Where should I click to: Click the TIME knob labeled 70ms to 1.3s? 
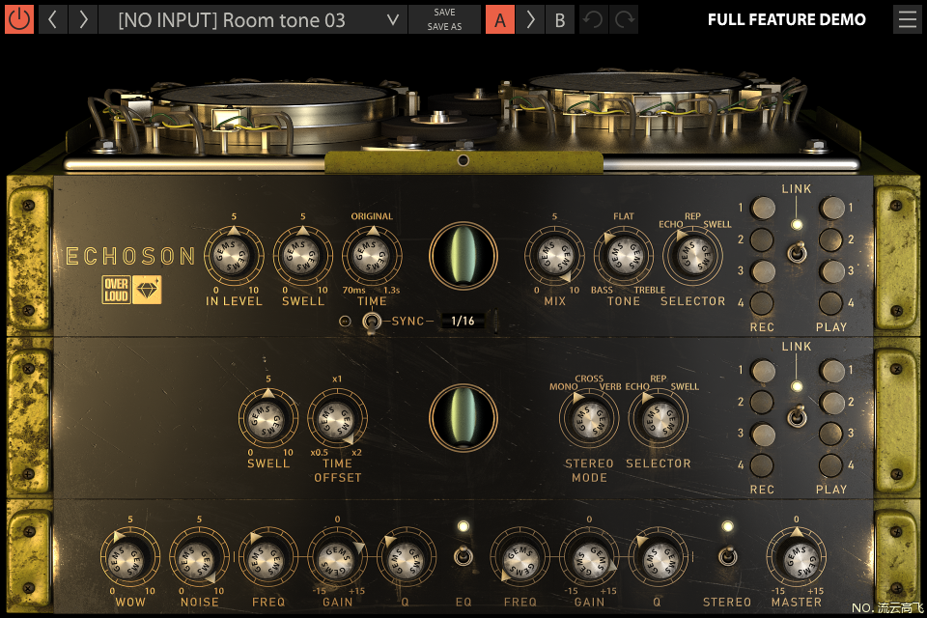coord(372,256)
